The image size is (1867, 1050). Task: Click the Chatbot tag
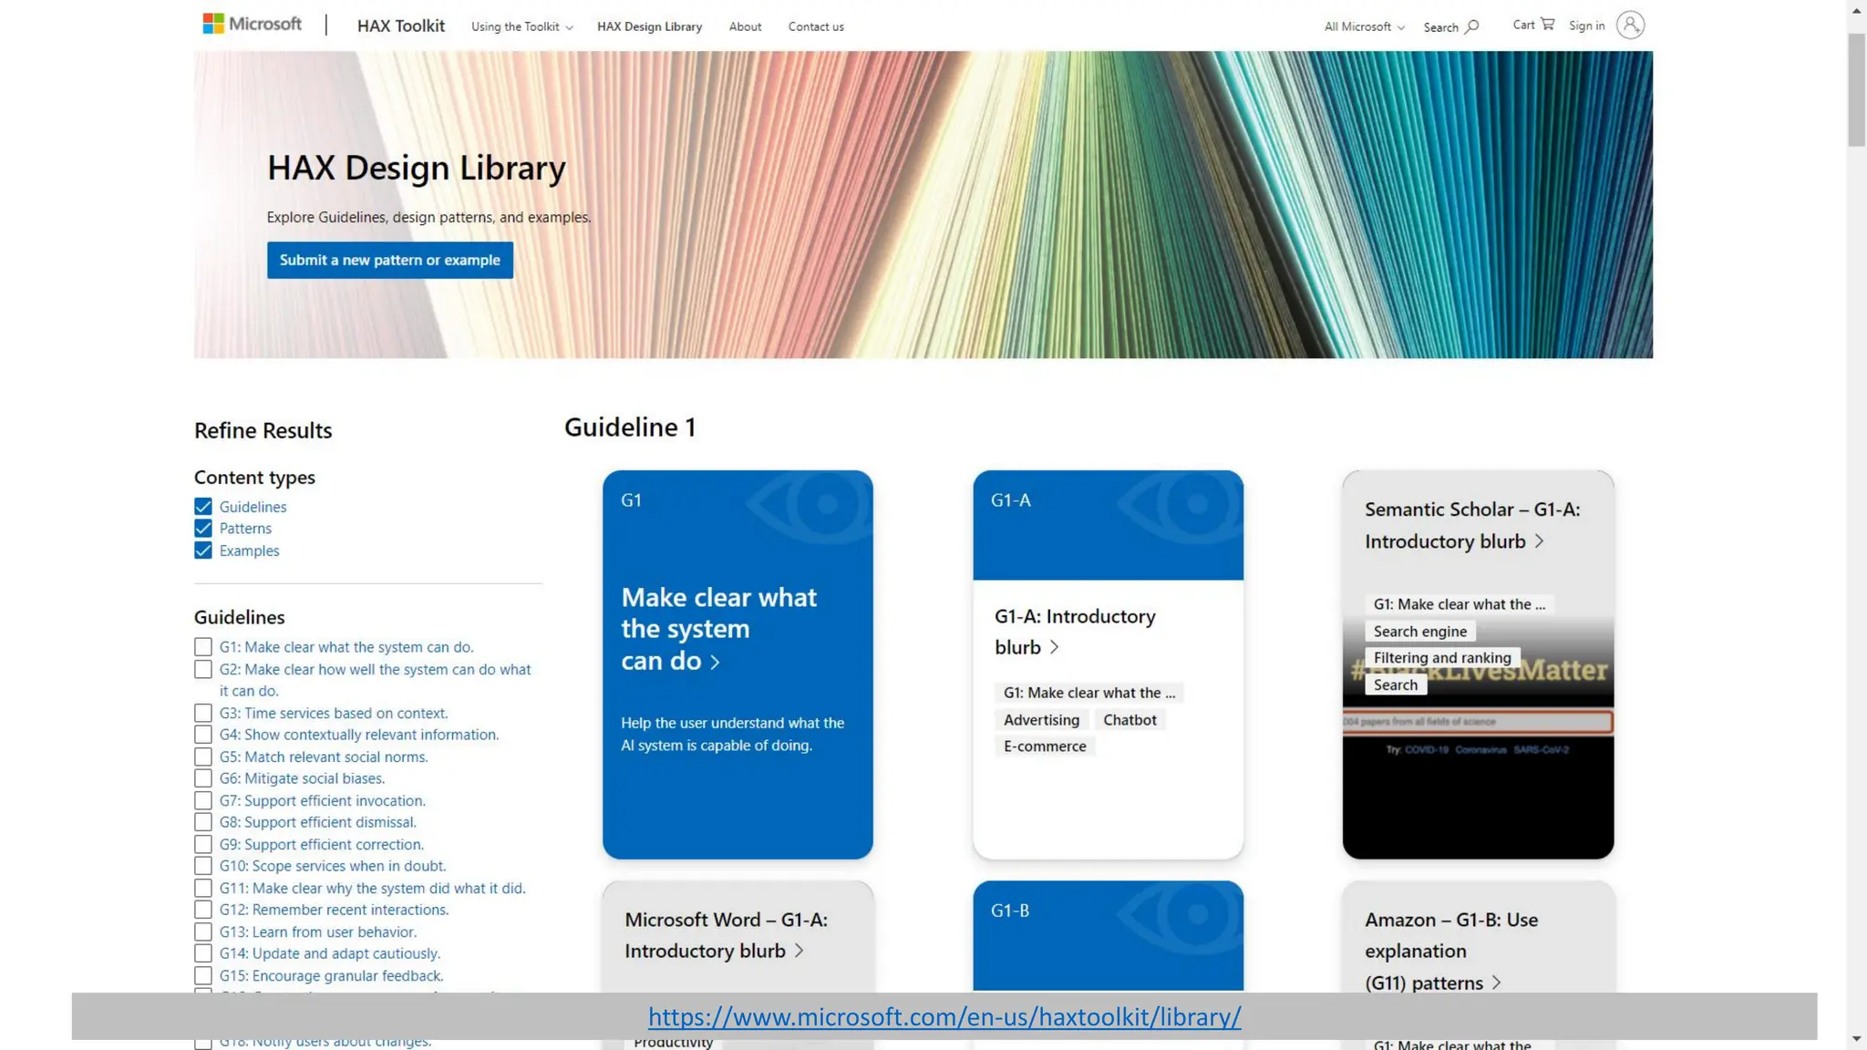[x=1129, y=720]
